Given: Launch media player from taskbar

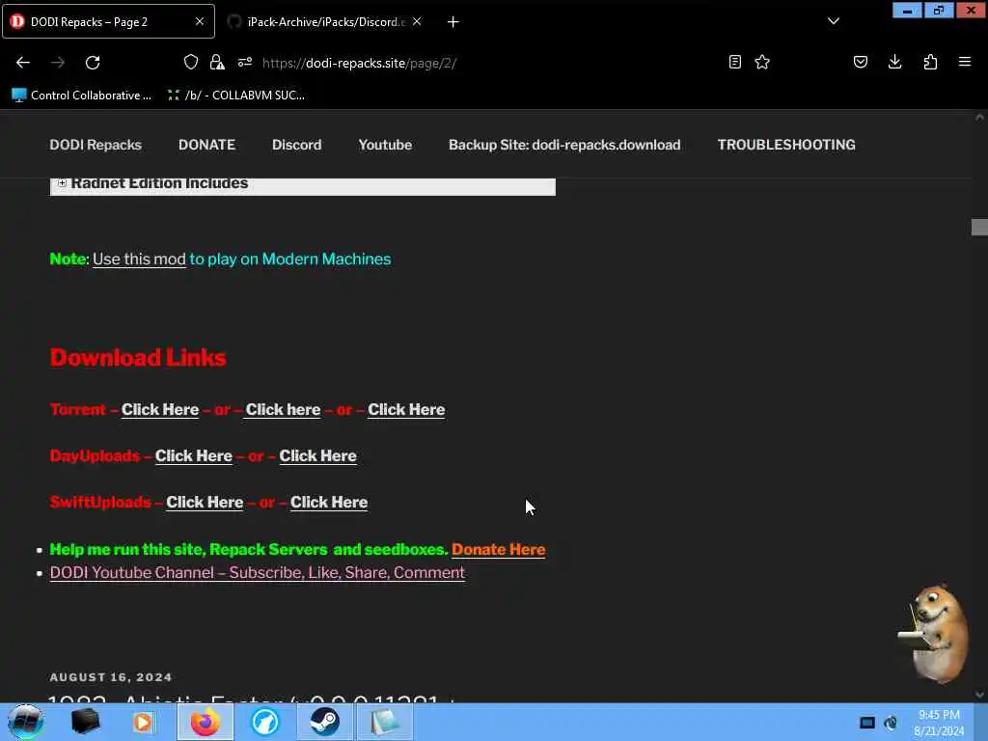Looking at the screenshot, I should pos(144,722).
